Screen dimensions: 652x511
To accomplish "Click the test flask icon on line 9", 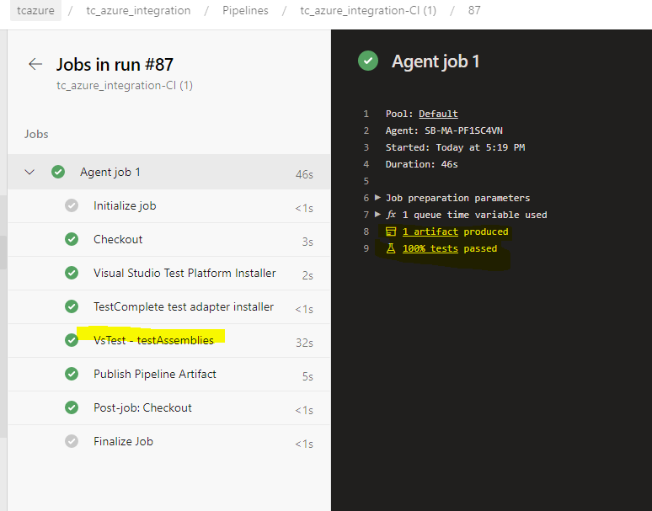I will (x=390, y=248).
